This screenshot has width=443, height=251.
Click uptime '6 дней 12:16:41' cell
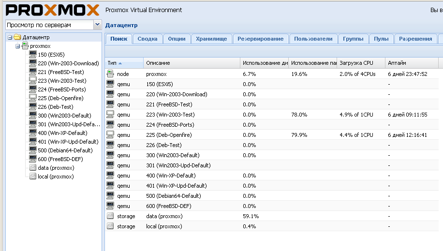click(x=407, y=135)
